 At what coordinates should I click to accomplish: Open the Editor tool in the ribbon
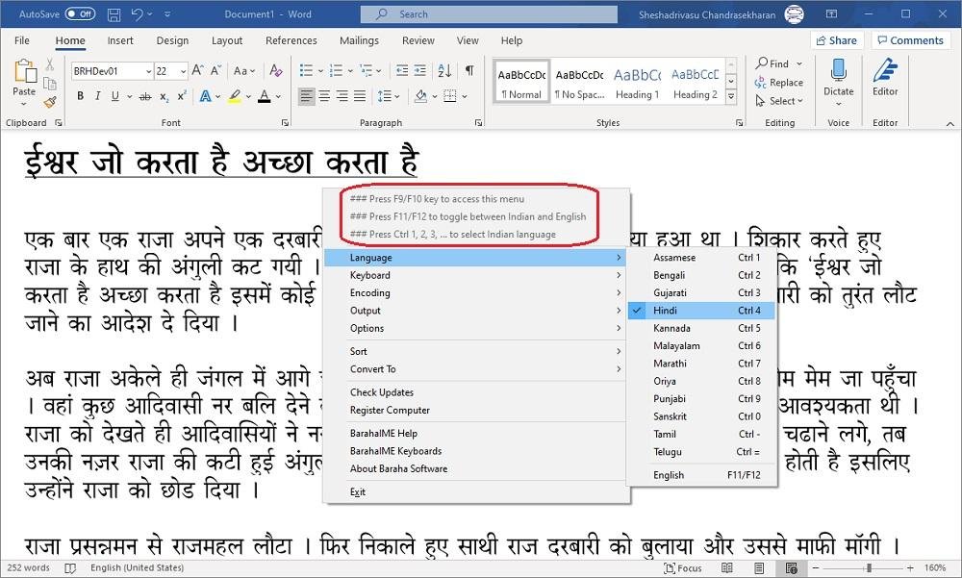884,78
